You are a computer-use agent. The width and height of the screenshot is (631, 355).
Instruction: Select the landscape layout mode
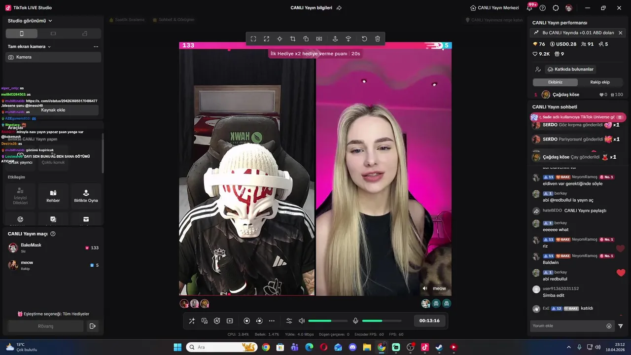coord(53,34)
